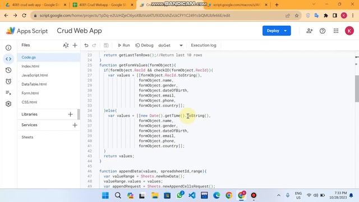Open the doGet function selector dropdown
The height and width of the screenshot is (202, 359).
(171, 45)
